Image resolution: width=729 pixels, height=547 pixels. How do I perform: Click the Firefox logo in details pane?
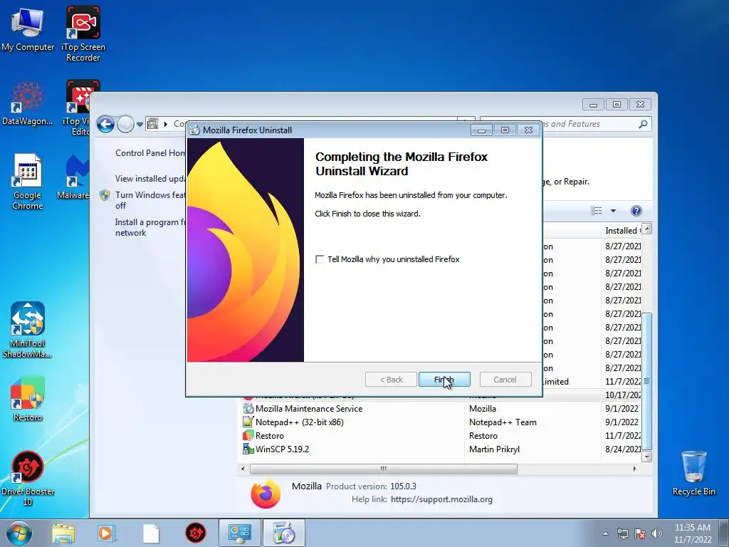(x=266, y=493)
